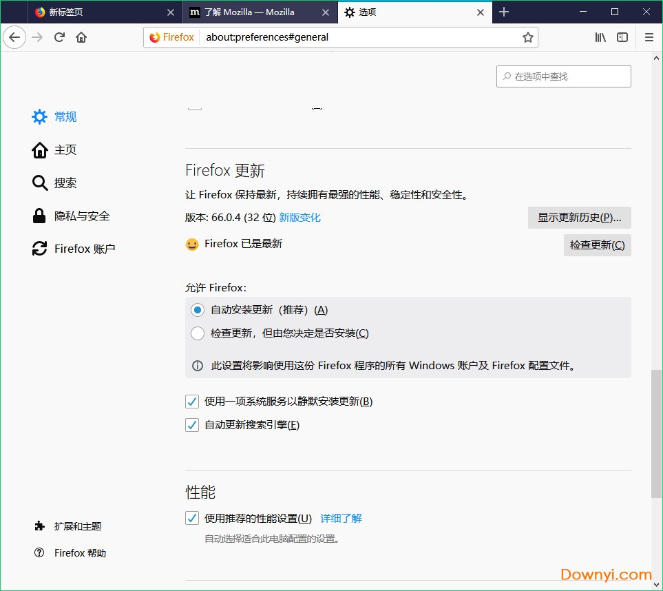Toggle the sidebar view icon
This screenshot has width=663, height=591.
(622, 37)
